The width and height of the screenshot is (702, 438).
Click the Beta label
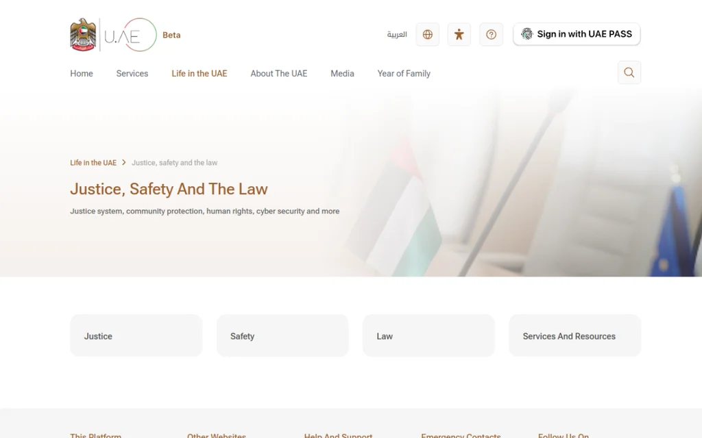point(171,35)
